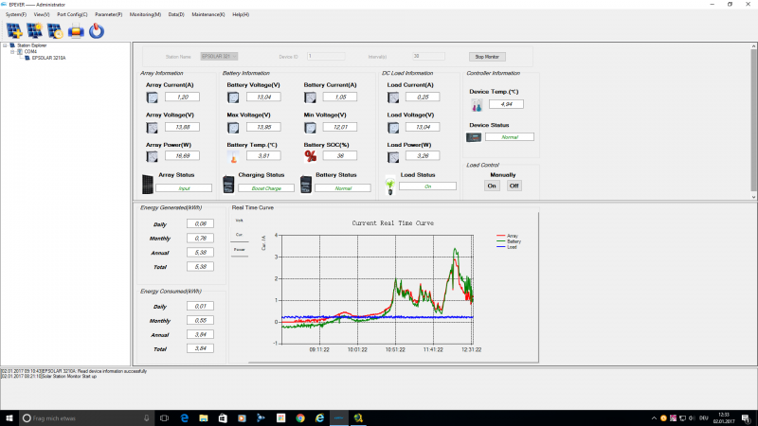Open the Help(H) menu
The height and width of the screenshot is (426, 758).
[x=241, y=14]
